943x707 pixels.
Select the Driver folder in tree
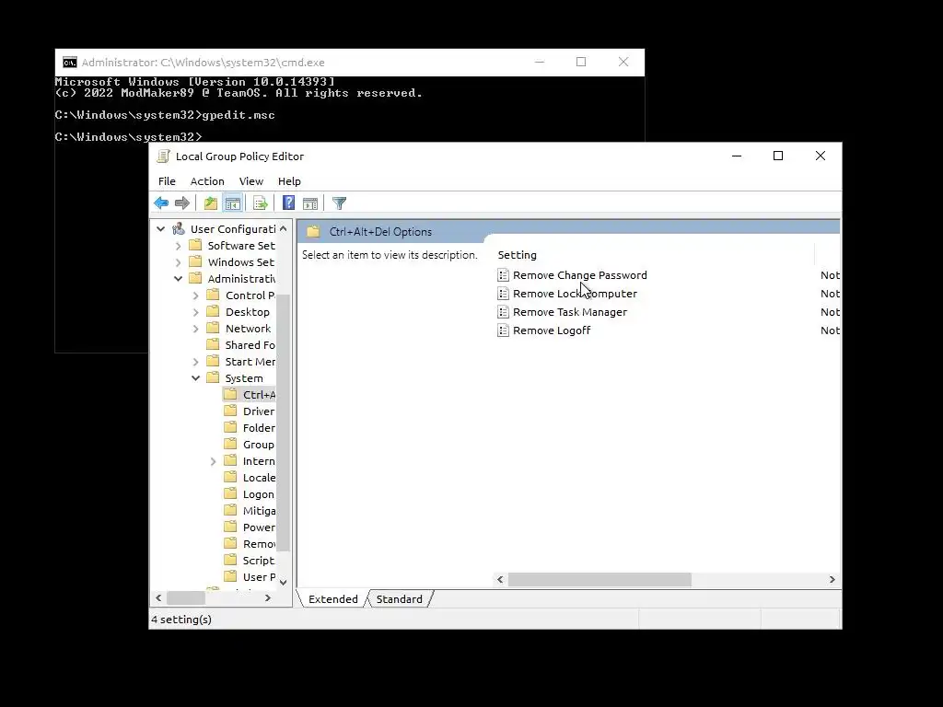pos(258,411)
